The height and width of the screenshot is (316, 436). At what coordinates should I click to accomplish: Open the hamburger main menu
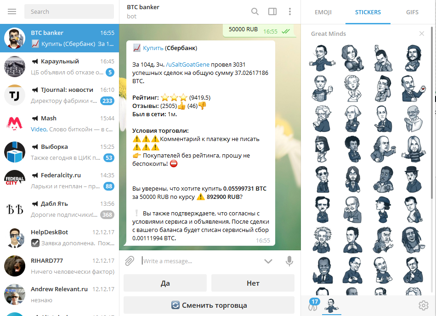point(12,11)
